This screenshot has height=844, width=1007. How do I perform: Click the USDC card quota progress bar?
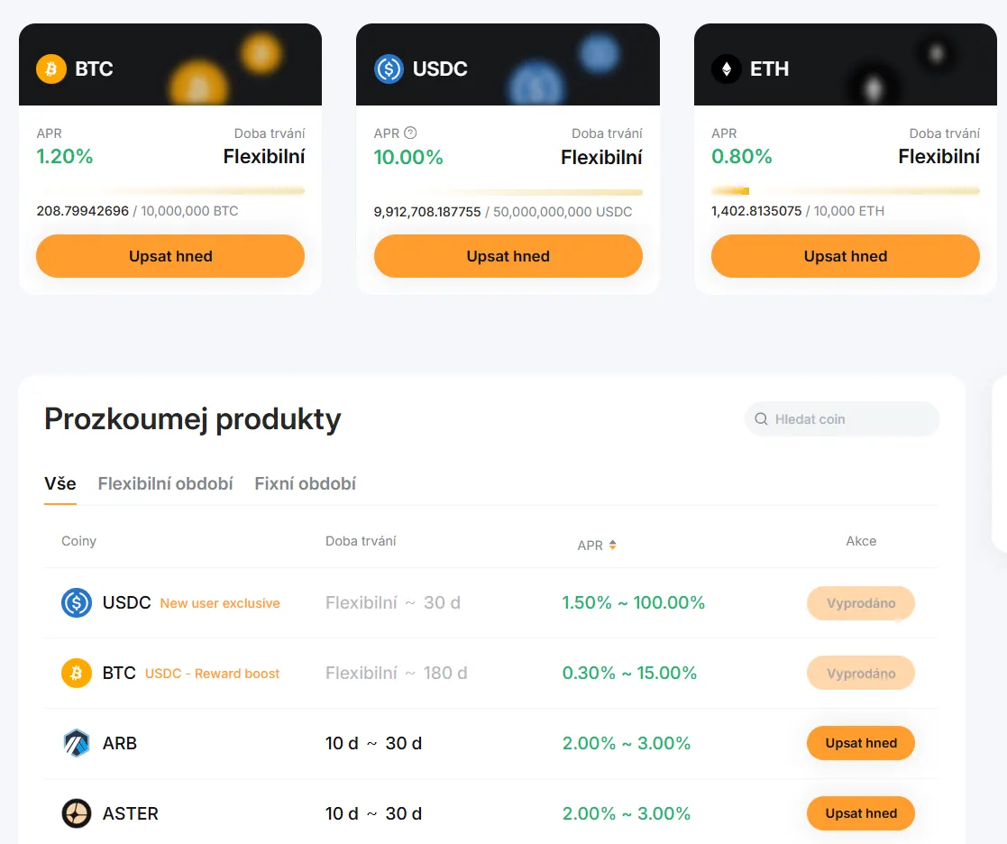(x=508, y=191)
